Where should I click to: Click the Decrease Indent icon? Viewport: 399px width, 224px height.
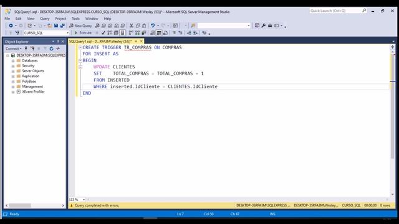click(x=189, y=33)
